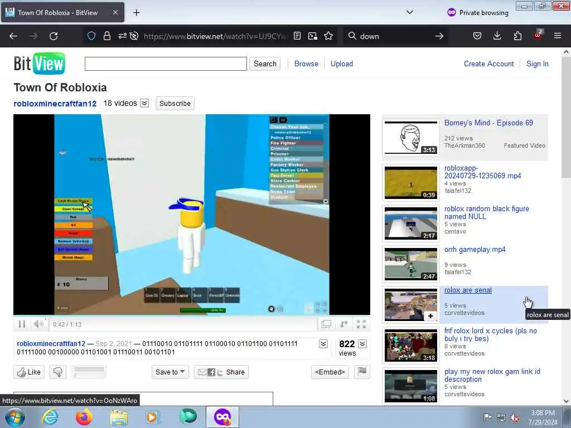Open fnf rolox lord x cycles video
The height and width of the screenshot is (428, 571).
click(x=491, y=334)
